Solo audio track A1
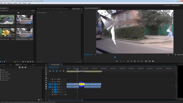This screenshot has height=103, width=183. [61, 87]
